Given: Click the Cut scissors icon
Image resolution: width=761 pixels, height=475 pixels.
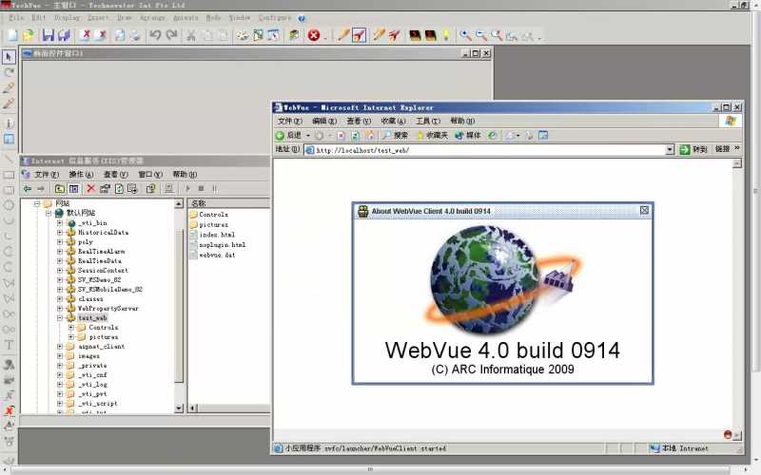Looking at the screenshot, I should tap(191, 35).
